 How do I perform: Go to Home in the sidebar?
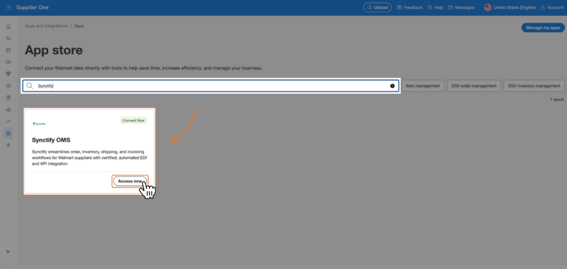pos(8,27)
